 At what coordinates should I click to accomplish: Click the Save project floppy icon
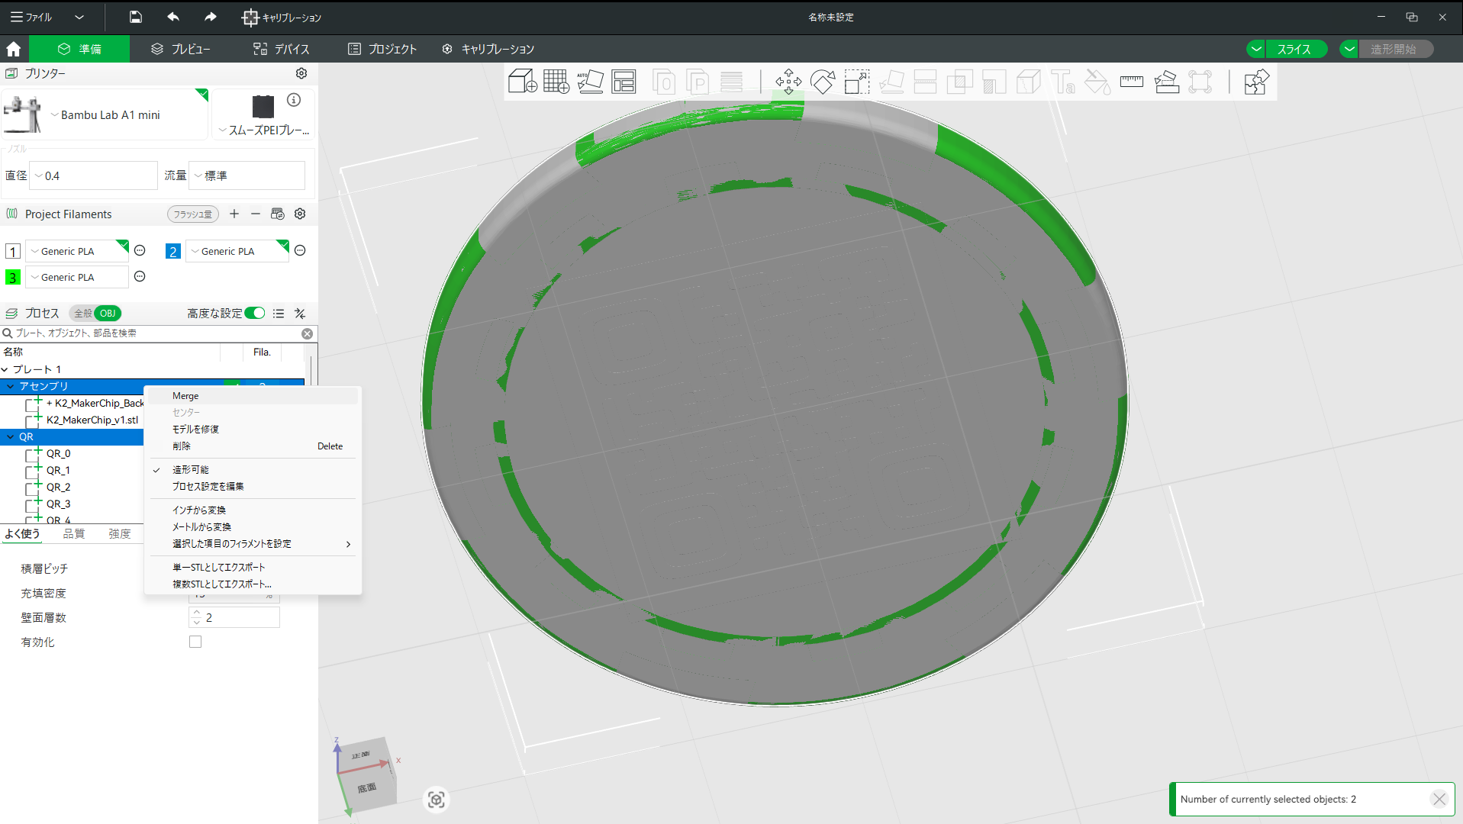click(x=136, y=17)
